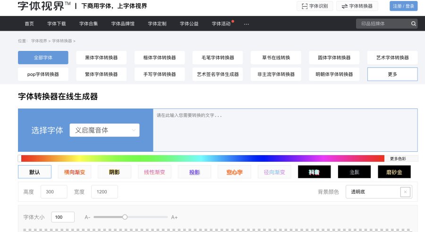Click the 字体识别 scan icon button
The height and width of the screenshot is (232, 425).
pyautogui.click(x=315, y=6)
